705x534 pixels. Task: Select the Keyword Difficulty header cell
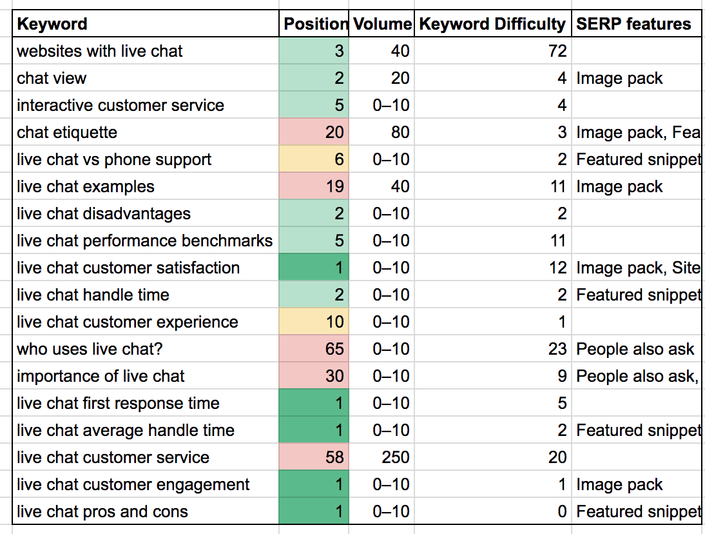tap(492, 25)
